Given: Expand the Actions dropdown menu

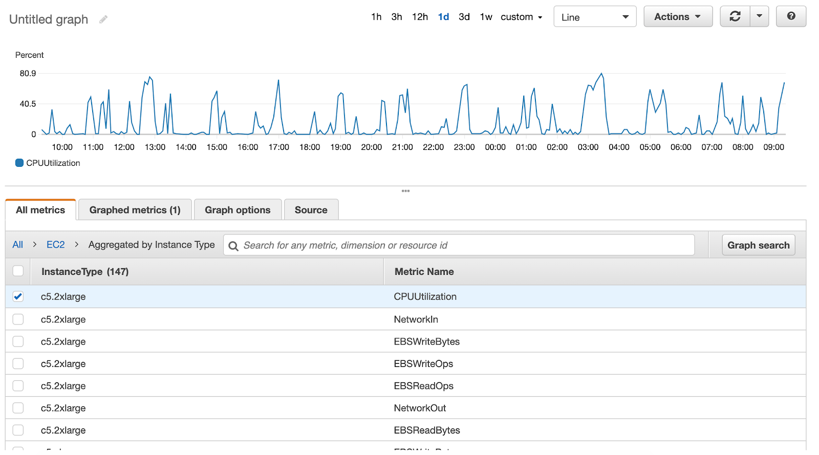Looking at the screenshot, I should click(678, 16).
